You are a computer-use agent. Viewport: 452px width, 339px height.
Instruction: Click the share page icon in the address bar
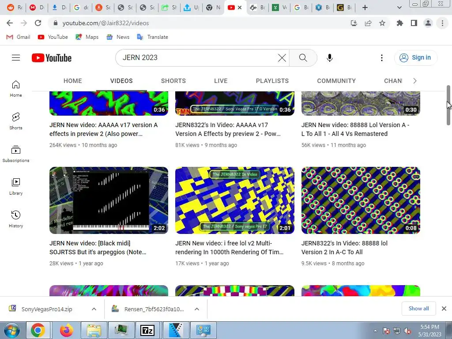[368, 23]
